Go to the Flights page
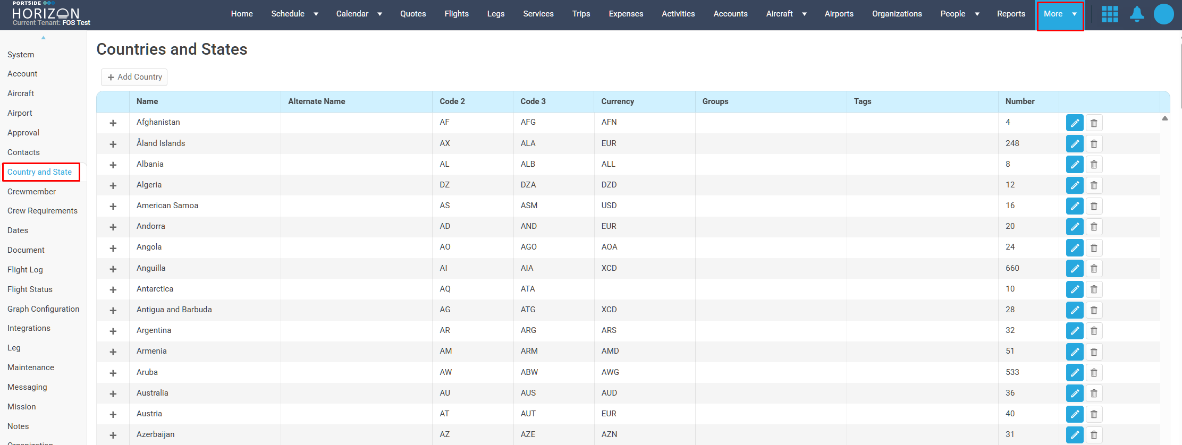 point(457,14)
